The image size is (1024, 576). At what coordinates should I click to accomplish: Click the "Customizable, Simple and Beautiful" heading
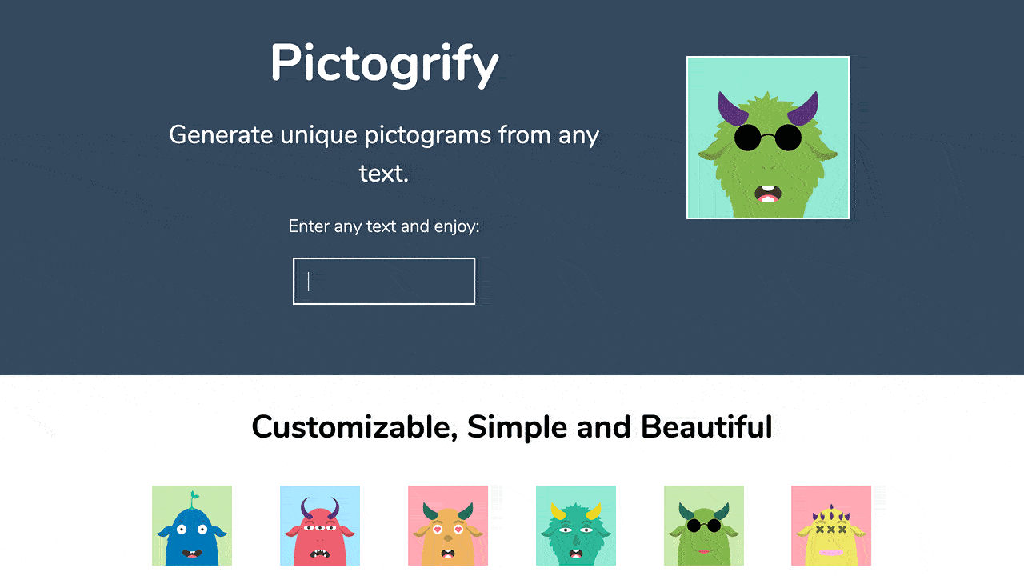click(512, 427)
